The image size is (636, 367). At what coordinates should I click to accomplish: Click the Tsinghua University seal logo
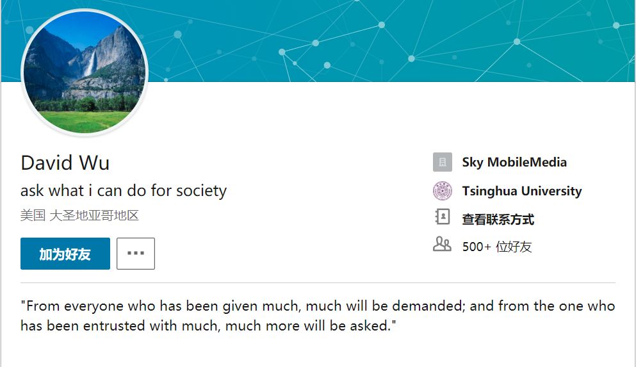[x=442, y=191]
